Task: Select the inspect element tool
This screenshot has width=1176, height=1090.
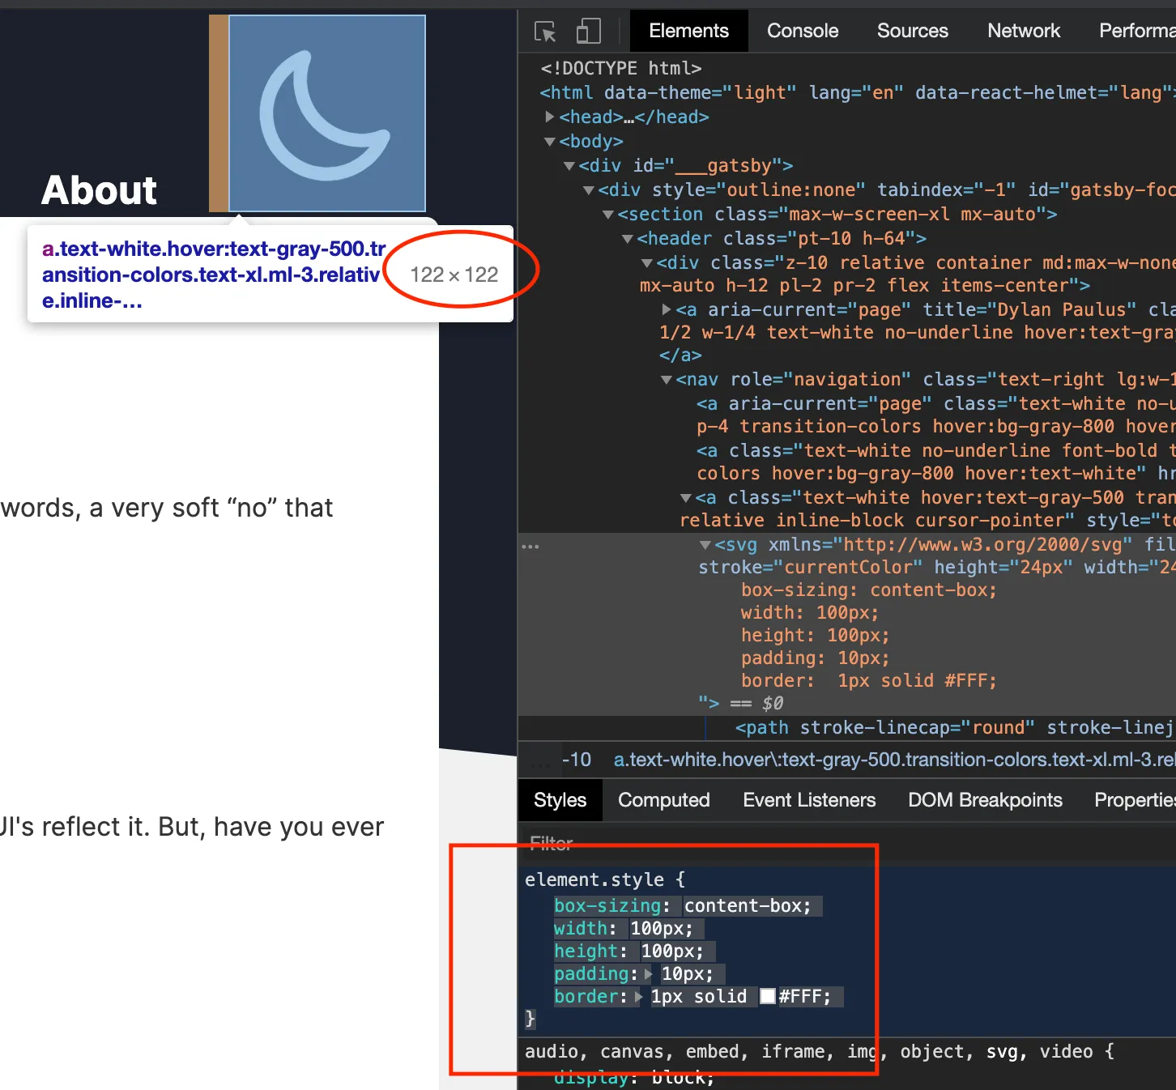Action: [544, 31]
